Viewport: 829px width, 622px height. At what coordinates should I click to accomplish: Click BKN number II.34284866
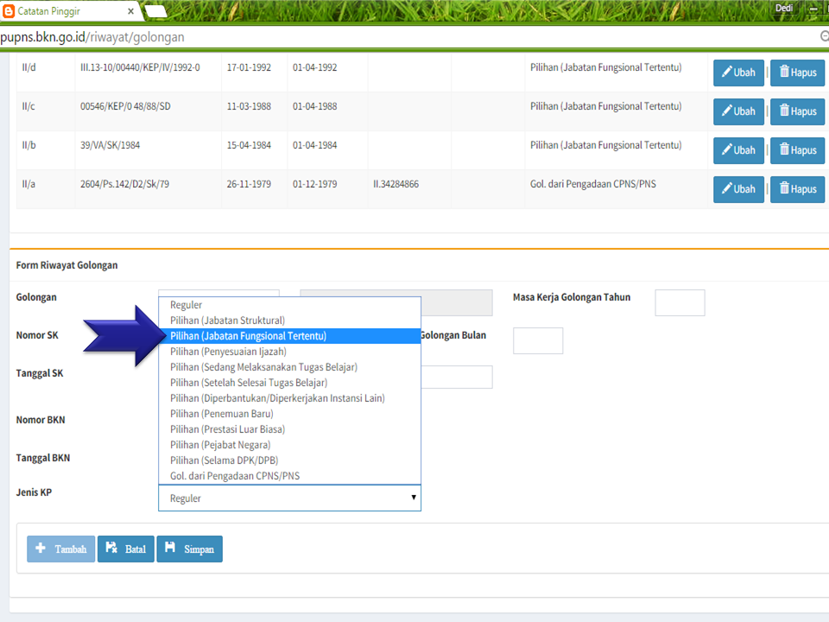(396, 184)
